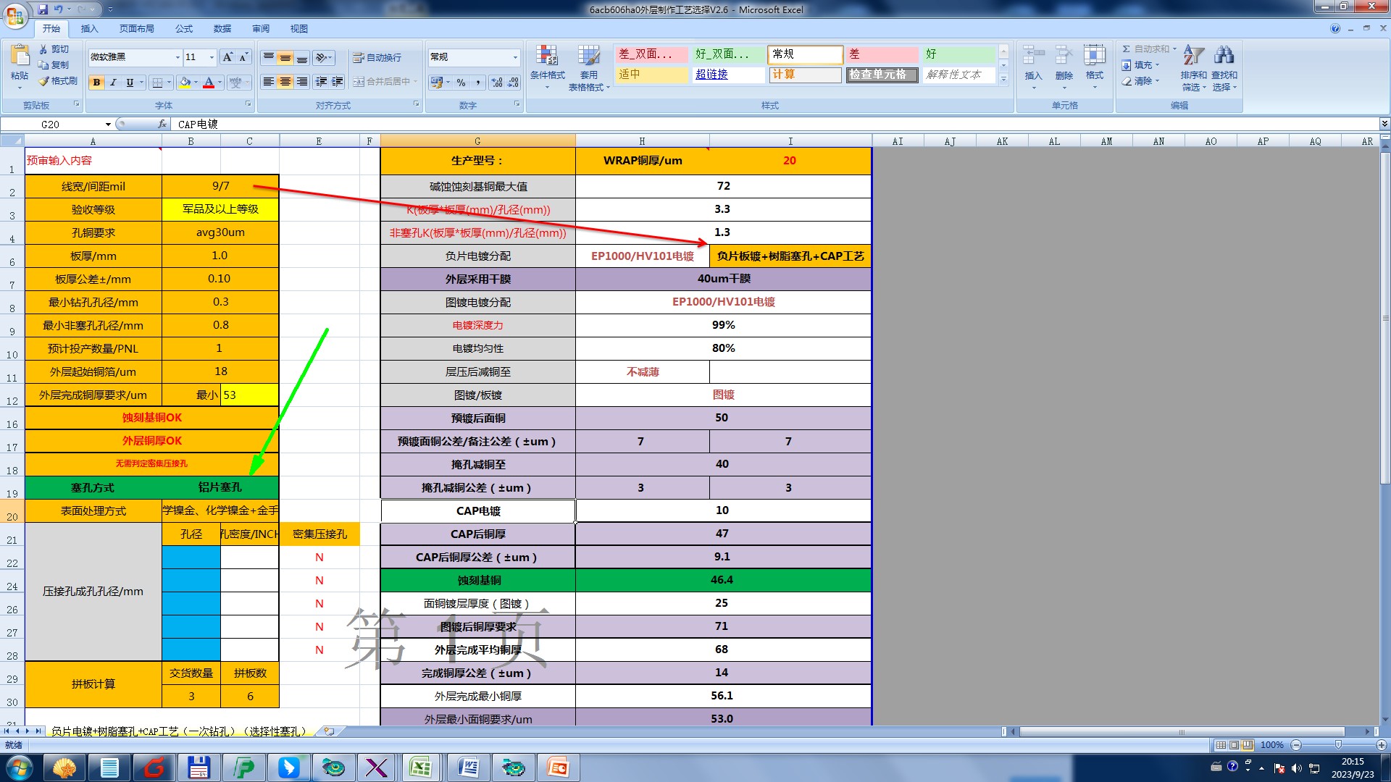Click the fill color paint bucket icon

coord(185,83)
